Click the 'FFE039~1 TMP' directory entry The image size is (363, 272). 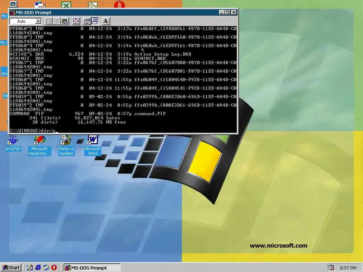pyautogui.click(x=27, y=97)
